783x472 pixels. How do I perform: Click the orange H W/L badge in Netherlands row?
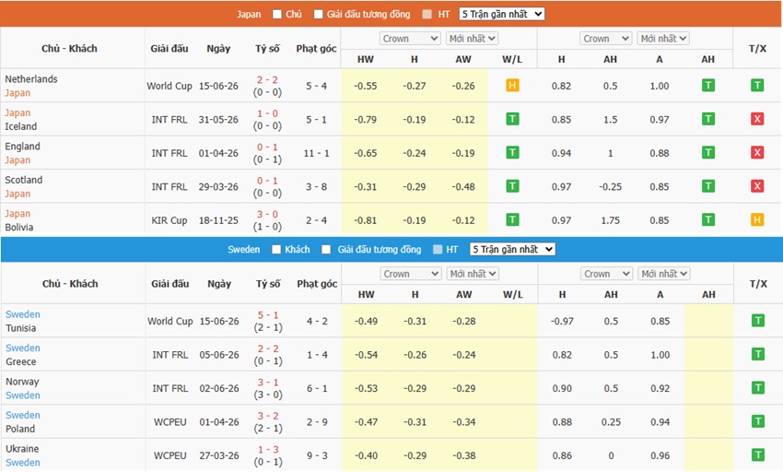512,86
